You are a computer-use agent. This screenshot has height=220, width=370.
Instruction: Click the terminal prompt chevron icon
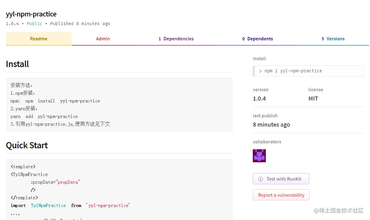coord(260,71)
